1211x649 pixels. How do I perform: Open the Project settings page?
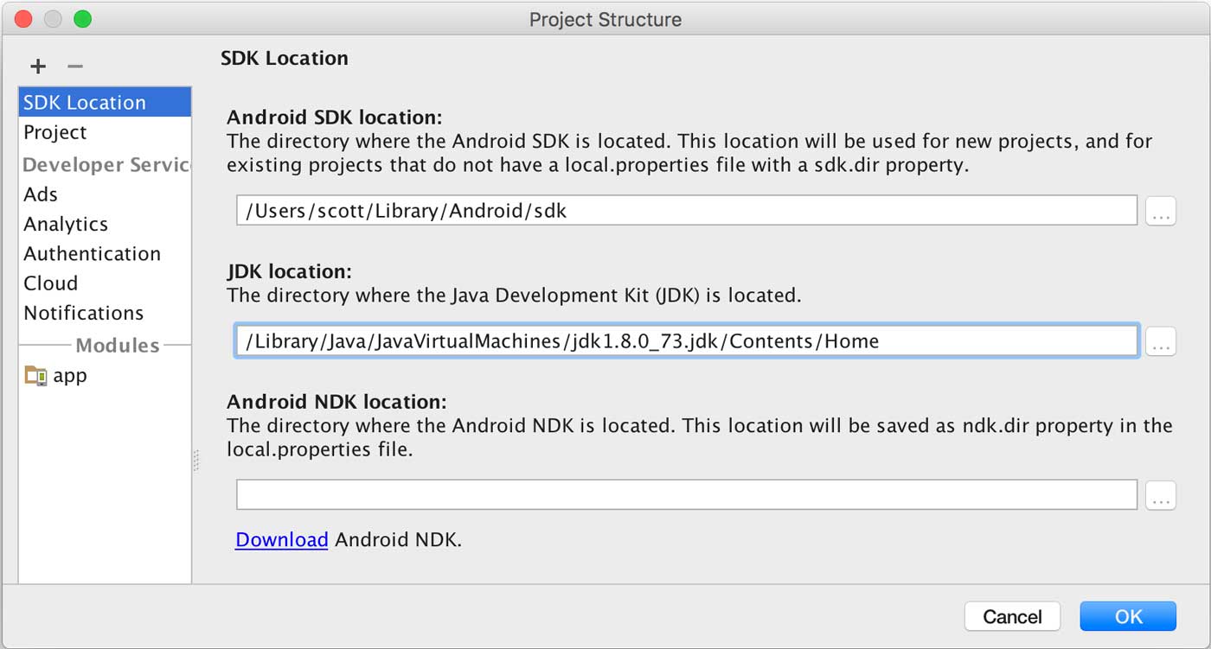click(x=55, y=132)
